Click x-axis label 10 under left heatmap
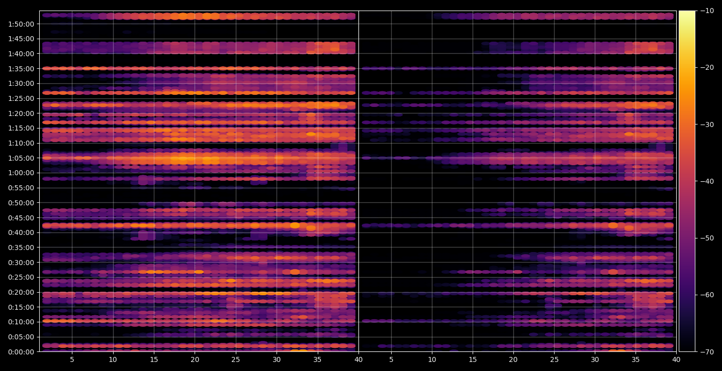The height and width of the screenshot is (371, 722). [x=113, y=360]
